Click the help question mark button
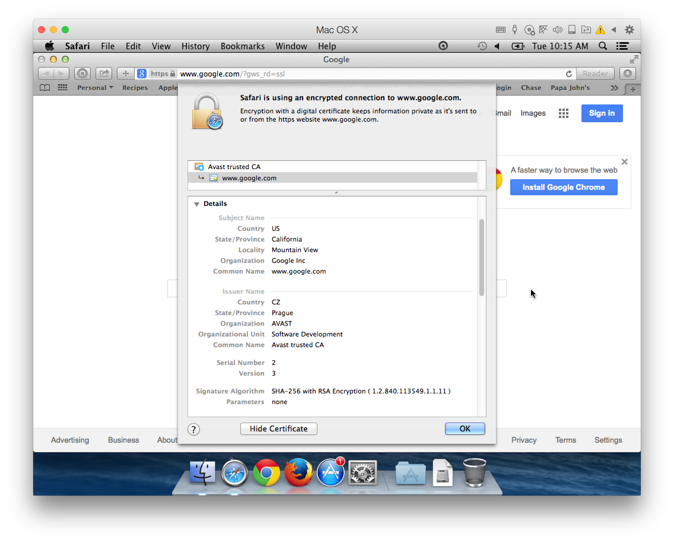Image resolution: width=674 pixels, height=543 pixels. (194, 429)
